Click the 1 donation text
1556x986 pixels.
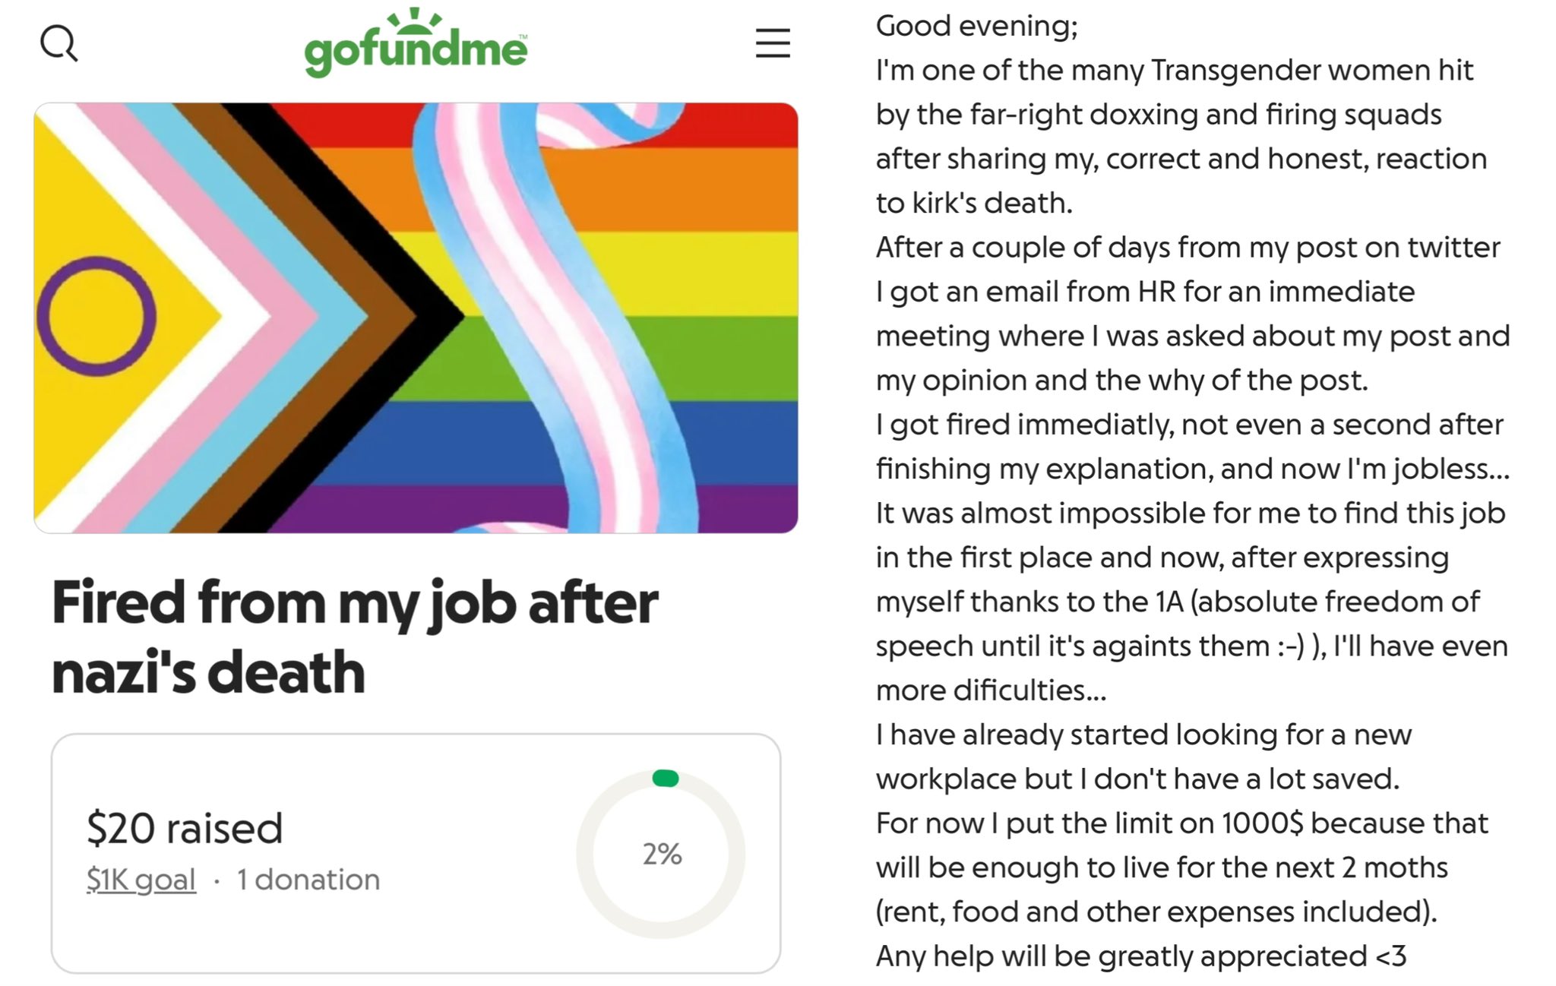[308, 880]
